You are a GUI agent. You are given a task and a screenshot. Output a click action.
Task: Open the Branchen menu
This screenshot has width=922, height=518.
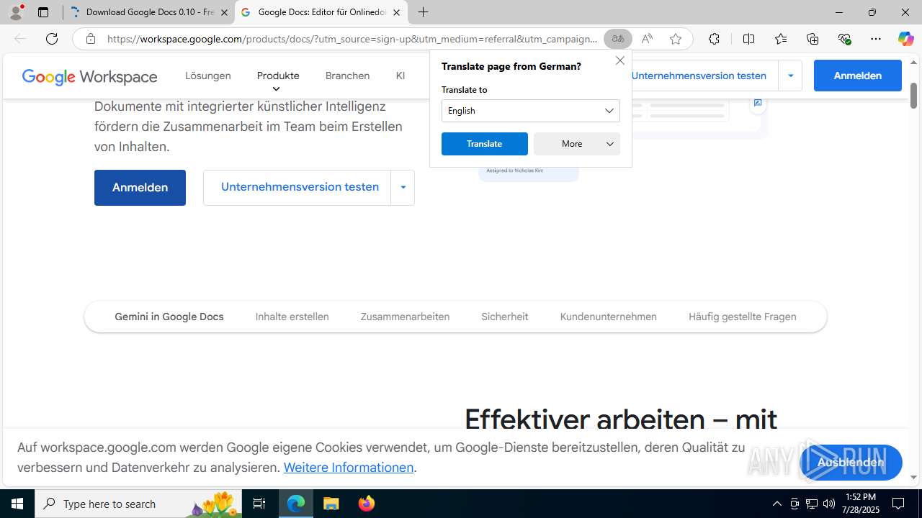coord(347,76)
